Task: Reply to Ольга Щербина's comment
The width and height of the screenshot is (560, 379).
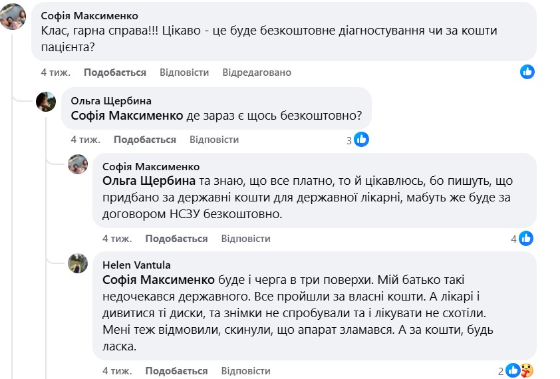Action: tap(213, 140)
